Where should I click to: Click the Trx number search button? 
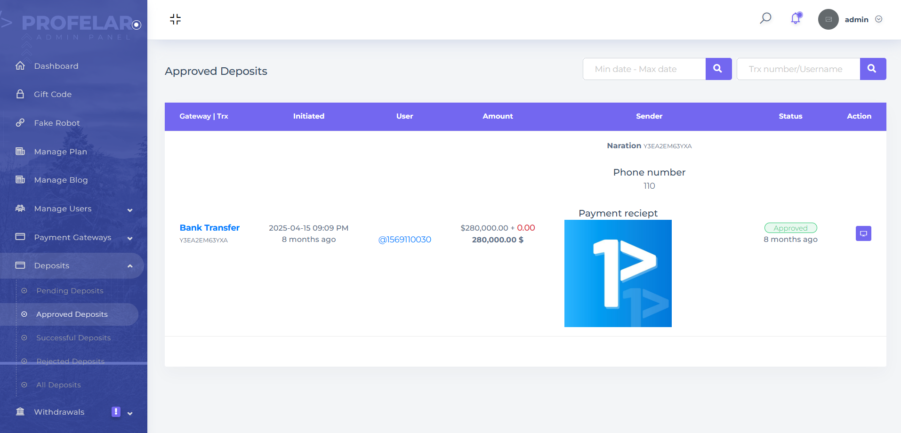point(872,69)
